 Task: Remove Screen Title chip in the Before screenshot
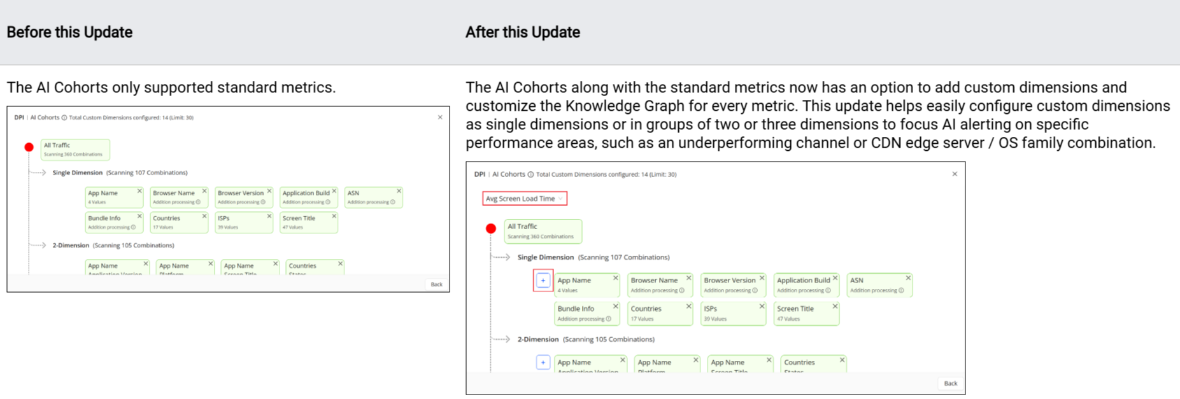pyautogui.click(x=334, y=216)
